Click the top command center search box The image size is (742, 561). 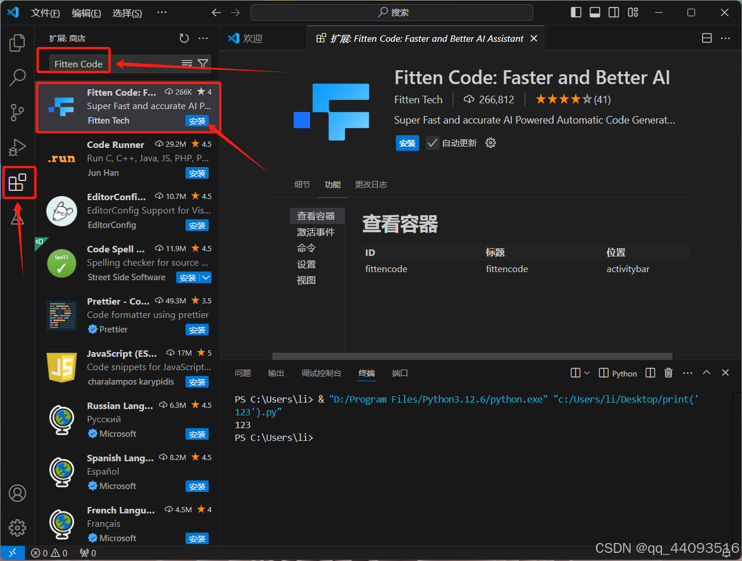pyautogui.click(x=392, y=12)
